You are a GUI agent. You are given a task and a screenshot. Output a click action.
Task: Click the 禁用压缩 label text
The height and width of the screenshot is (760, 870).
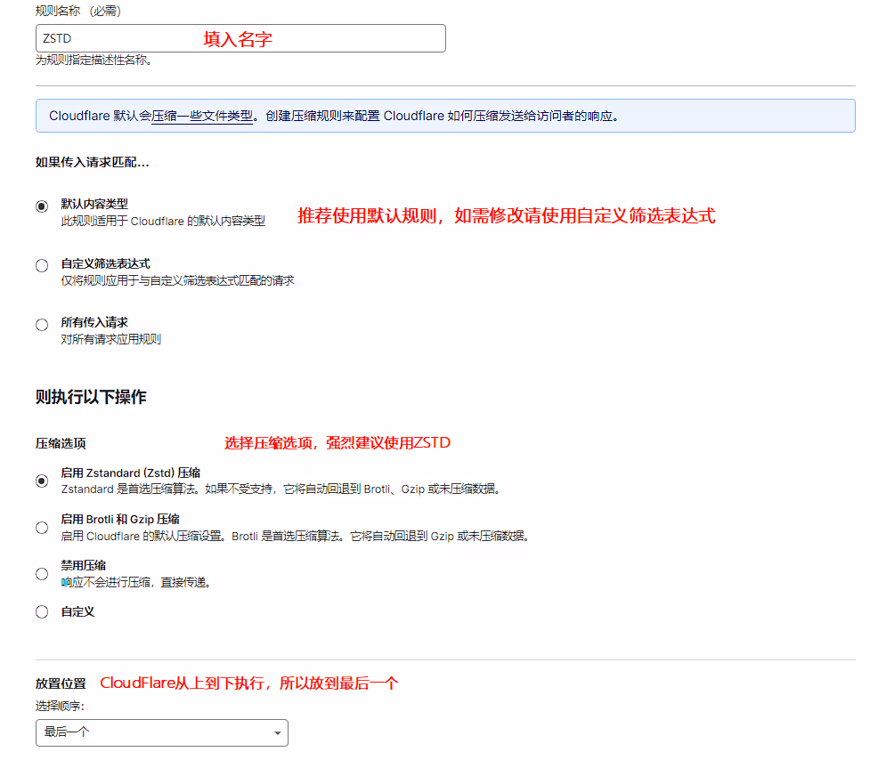[x=83, y=565]
